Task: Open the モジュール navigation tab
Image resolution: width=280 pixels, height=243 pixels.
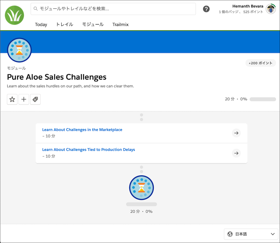Action: [93, 24]
